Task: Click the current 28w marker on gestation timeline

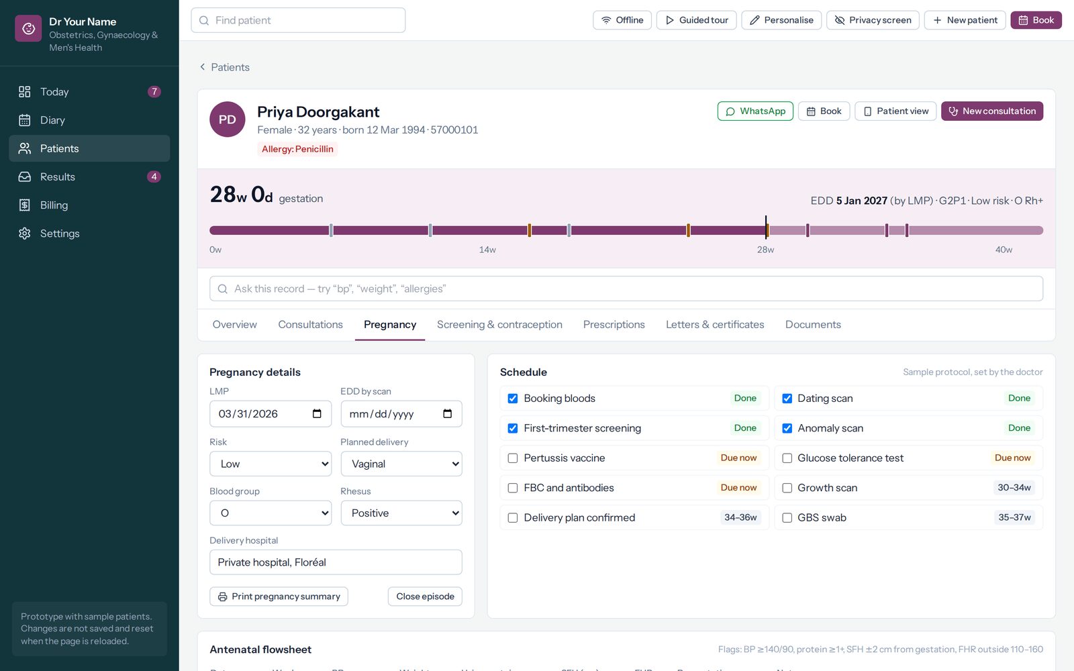Action: tap(766, 227)
